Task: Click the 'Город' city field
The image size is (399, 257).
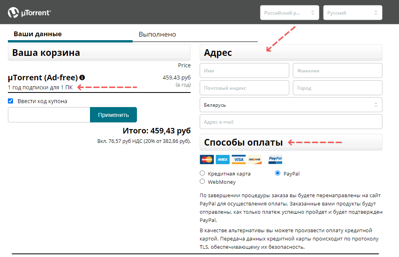Action: pyautogui.click(x=337, y=88)
